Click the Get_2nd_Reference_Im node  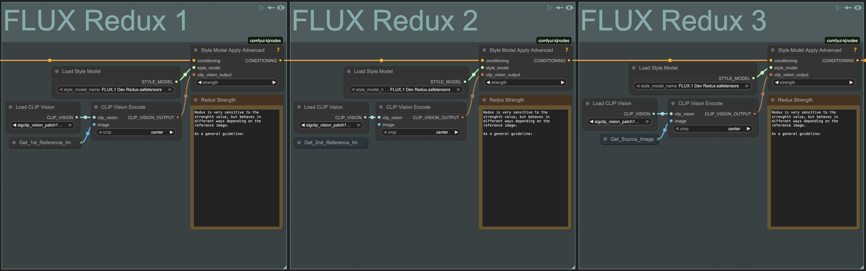coord(331,143)
